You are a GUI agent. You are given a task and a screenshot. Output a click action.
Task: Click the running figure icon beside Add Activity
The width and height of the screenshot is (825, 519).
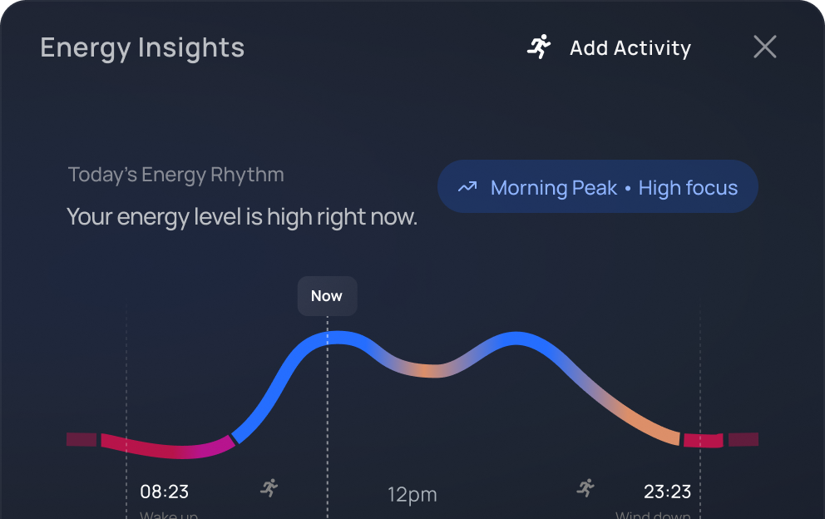[x=539, y=47]
